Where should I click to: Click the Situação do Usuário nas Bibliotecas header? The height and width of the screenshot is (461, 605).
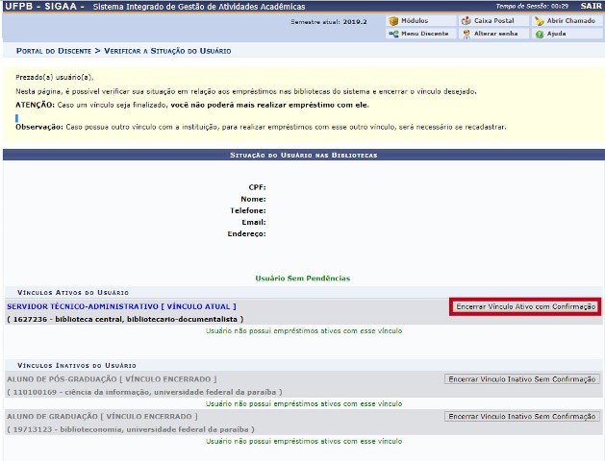[303, 155]
